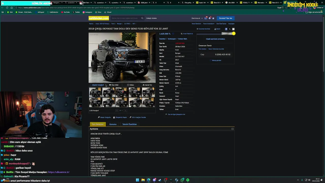325x183 pixels.
Task: Click the phone number 0 (530) 415 45 02
Action: click(223, 54)
